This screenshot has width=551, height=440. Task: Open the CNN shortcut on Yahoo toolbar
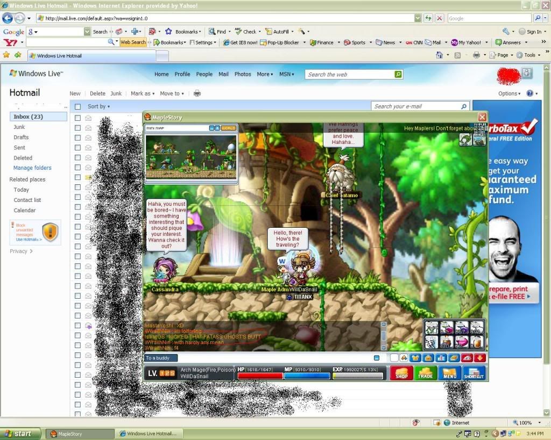point(414,42)
